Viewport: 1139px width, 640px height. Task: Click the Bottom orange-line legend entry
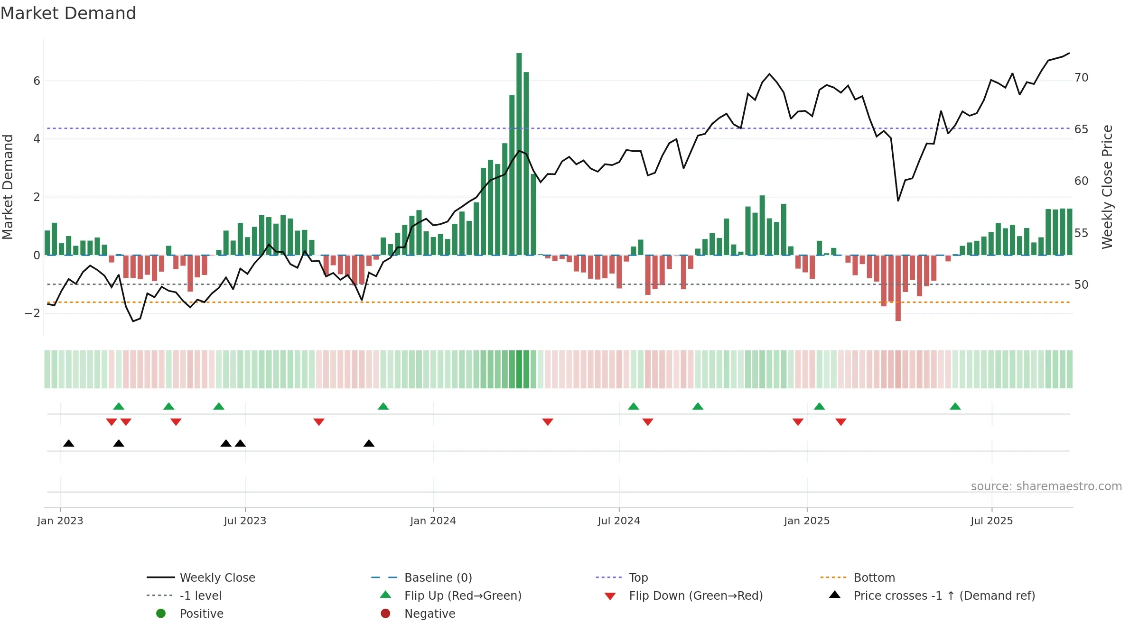click(858, 577)
